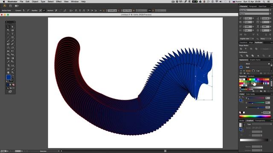
Task: Open the Effect menu
Action: pyautogui.click(x=59, y=2)
